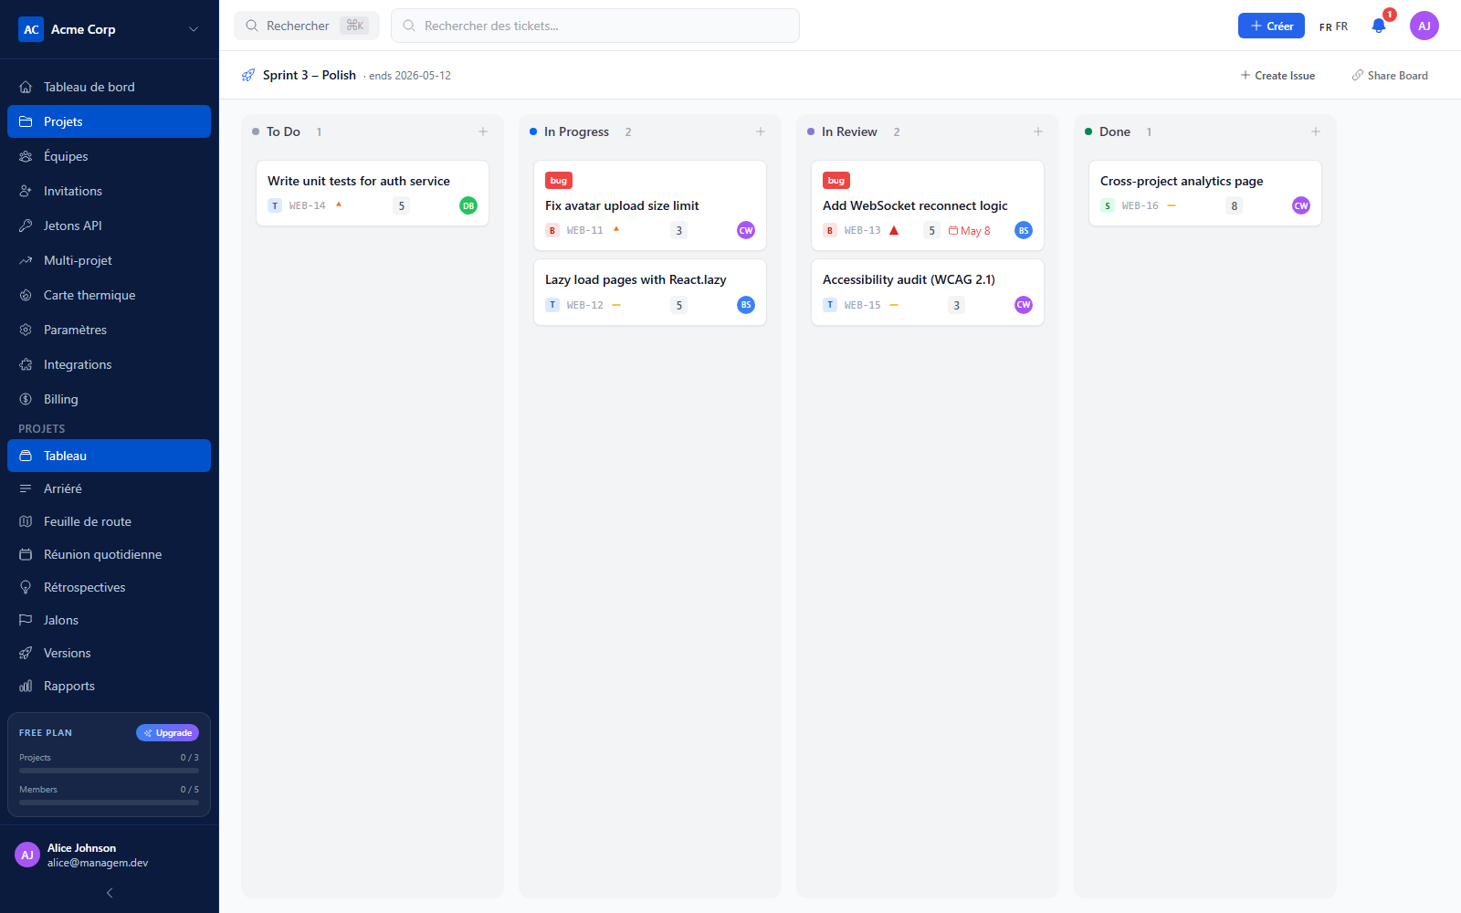The width and height of the screenshot is (1461, 913).
Task: Click the Projects usage progress bar
Action: pyautogui.click(x=109, y=771)
